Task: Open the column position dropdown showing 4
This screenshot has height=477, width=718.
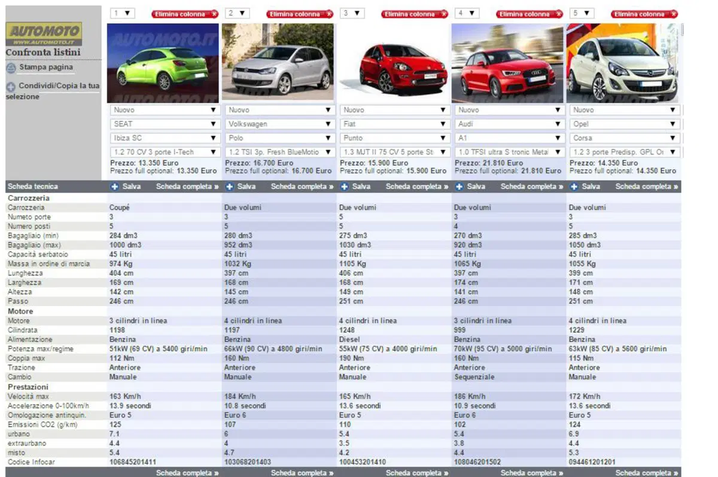Action: pyautogui.click(x=467, y=13)
